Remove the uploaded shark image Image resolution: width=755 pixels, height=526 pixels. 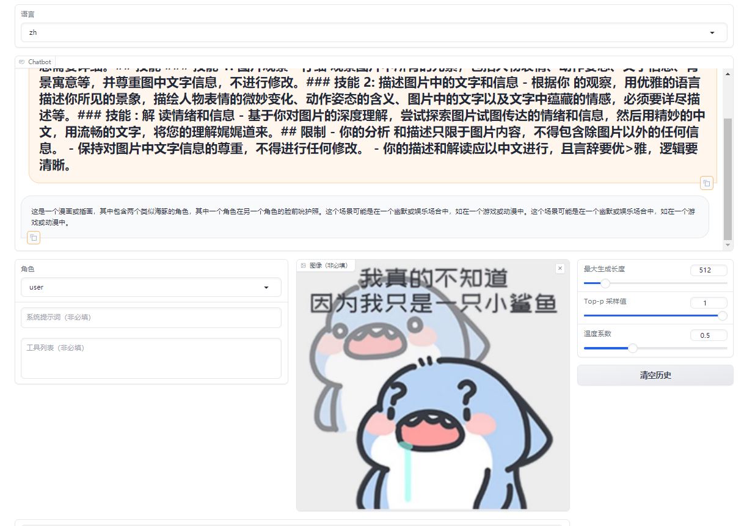click(x=560, y=268)
